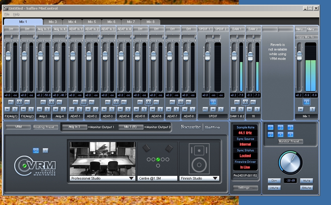Viewport: 331px width, 205px height.
Task: Click Copy Mix To button
Action: pyautogui.click(x=306, y=37)
